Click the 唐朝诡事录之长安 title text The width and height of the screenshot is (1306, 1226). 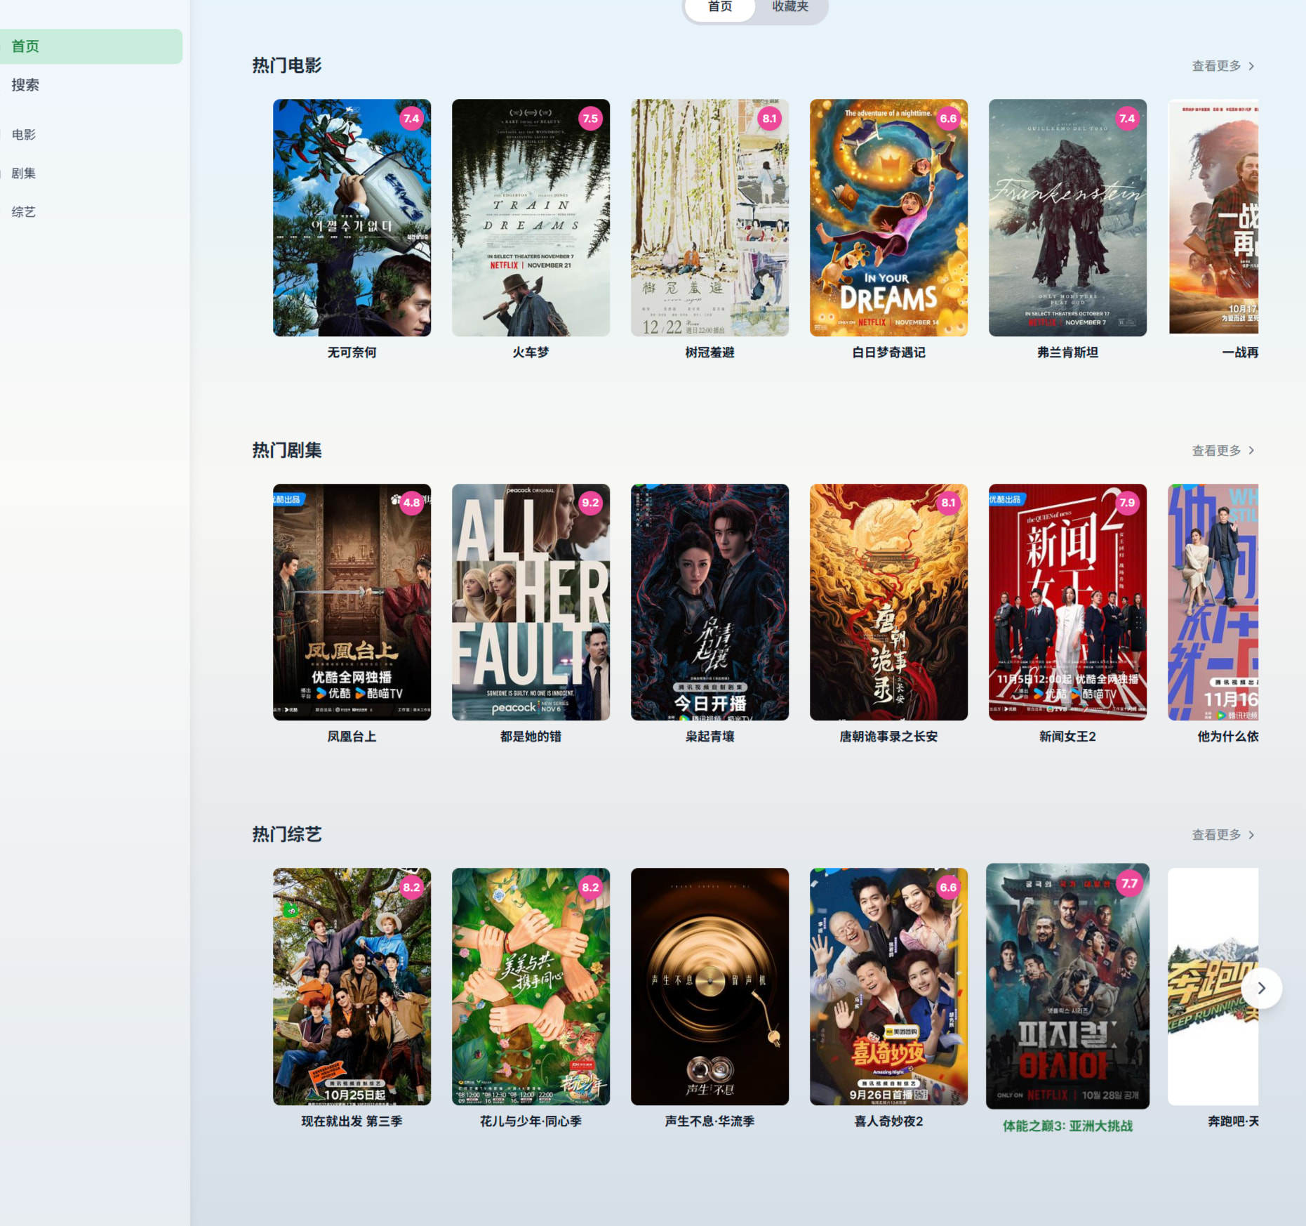click(888, 737)
